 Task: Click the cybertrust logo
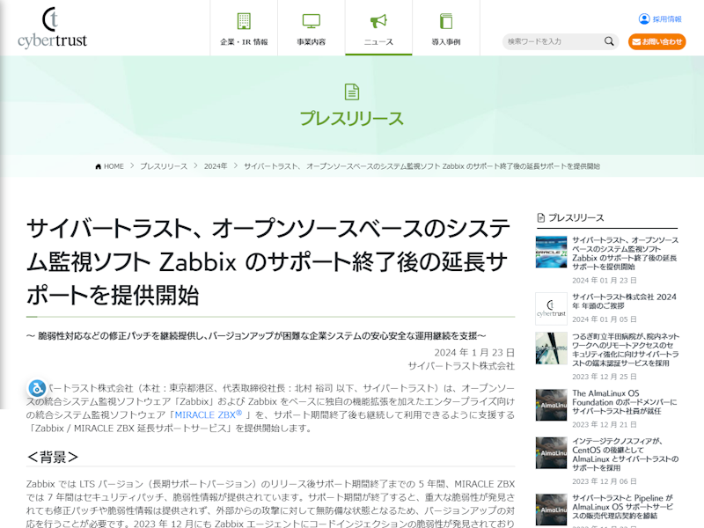(x=53, y=28)
